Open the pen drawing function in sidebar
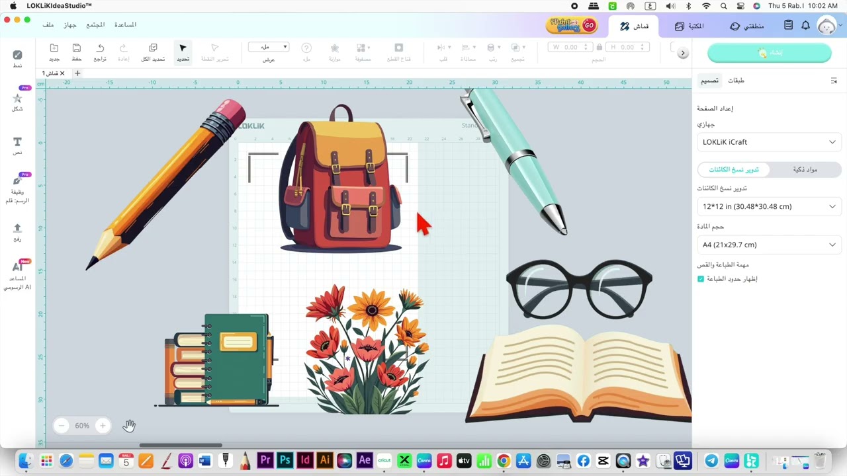Image resolution: width=847 pixels, height=476 pixels. [17, 188]
